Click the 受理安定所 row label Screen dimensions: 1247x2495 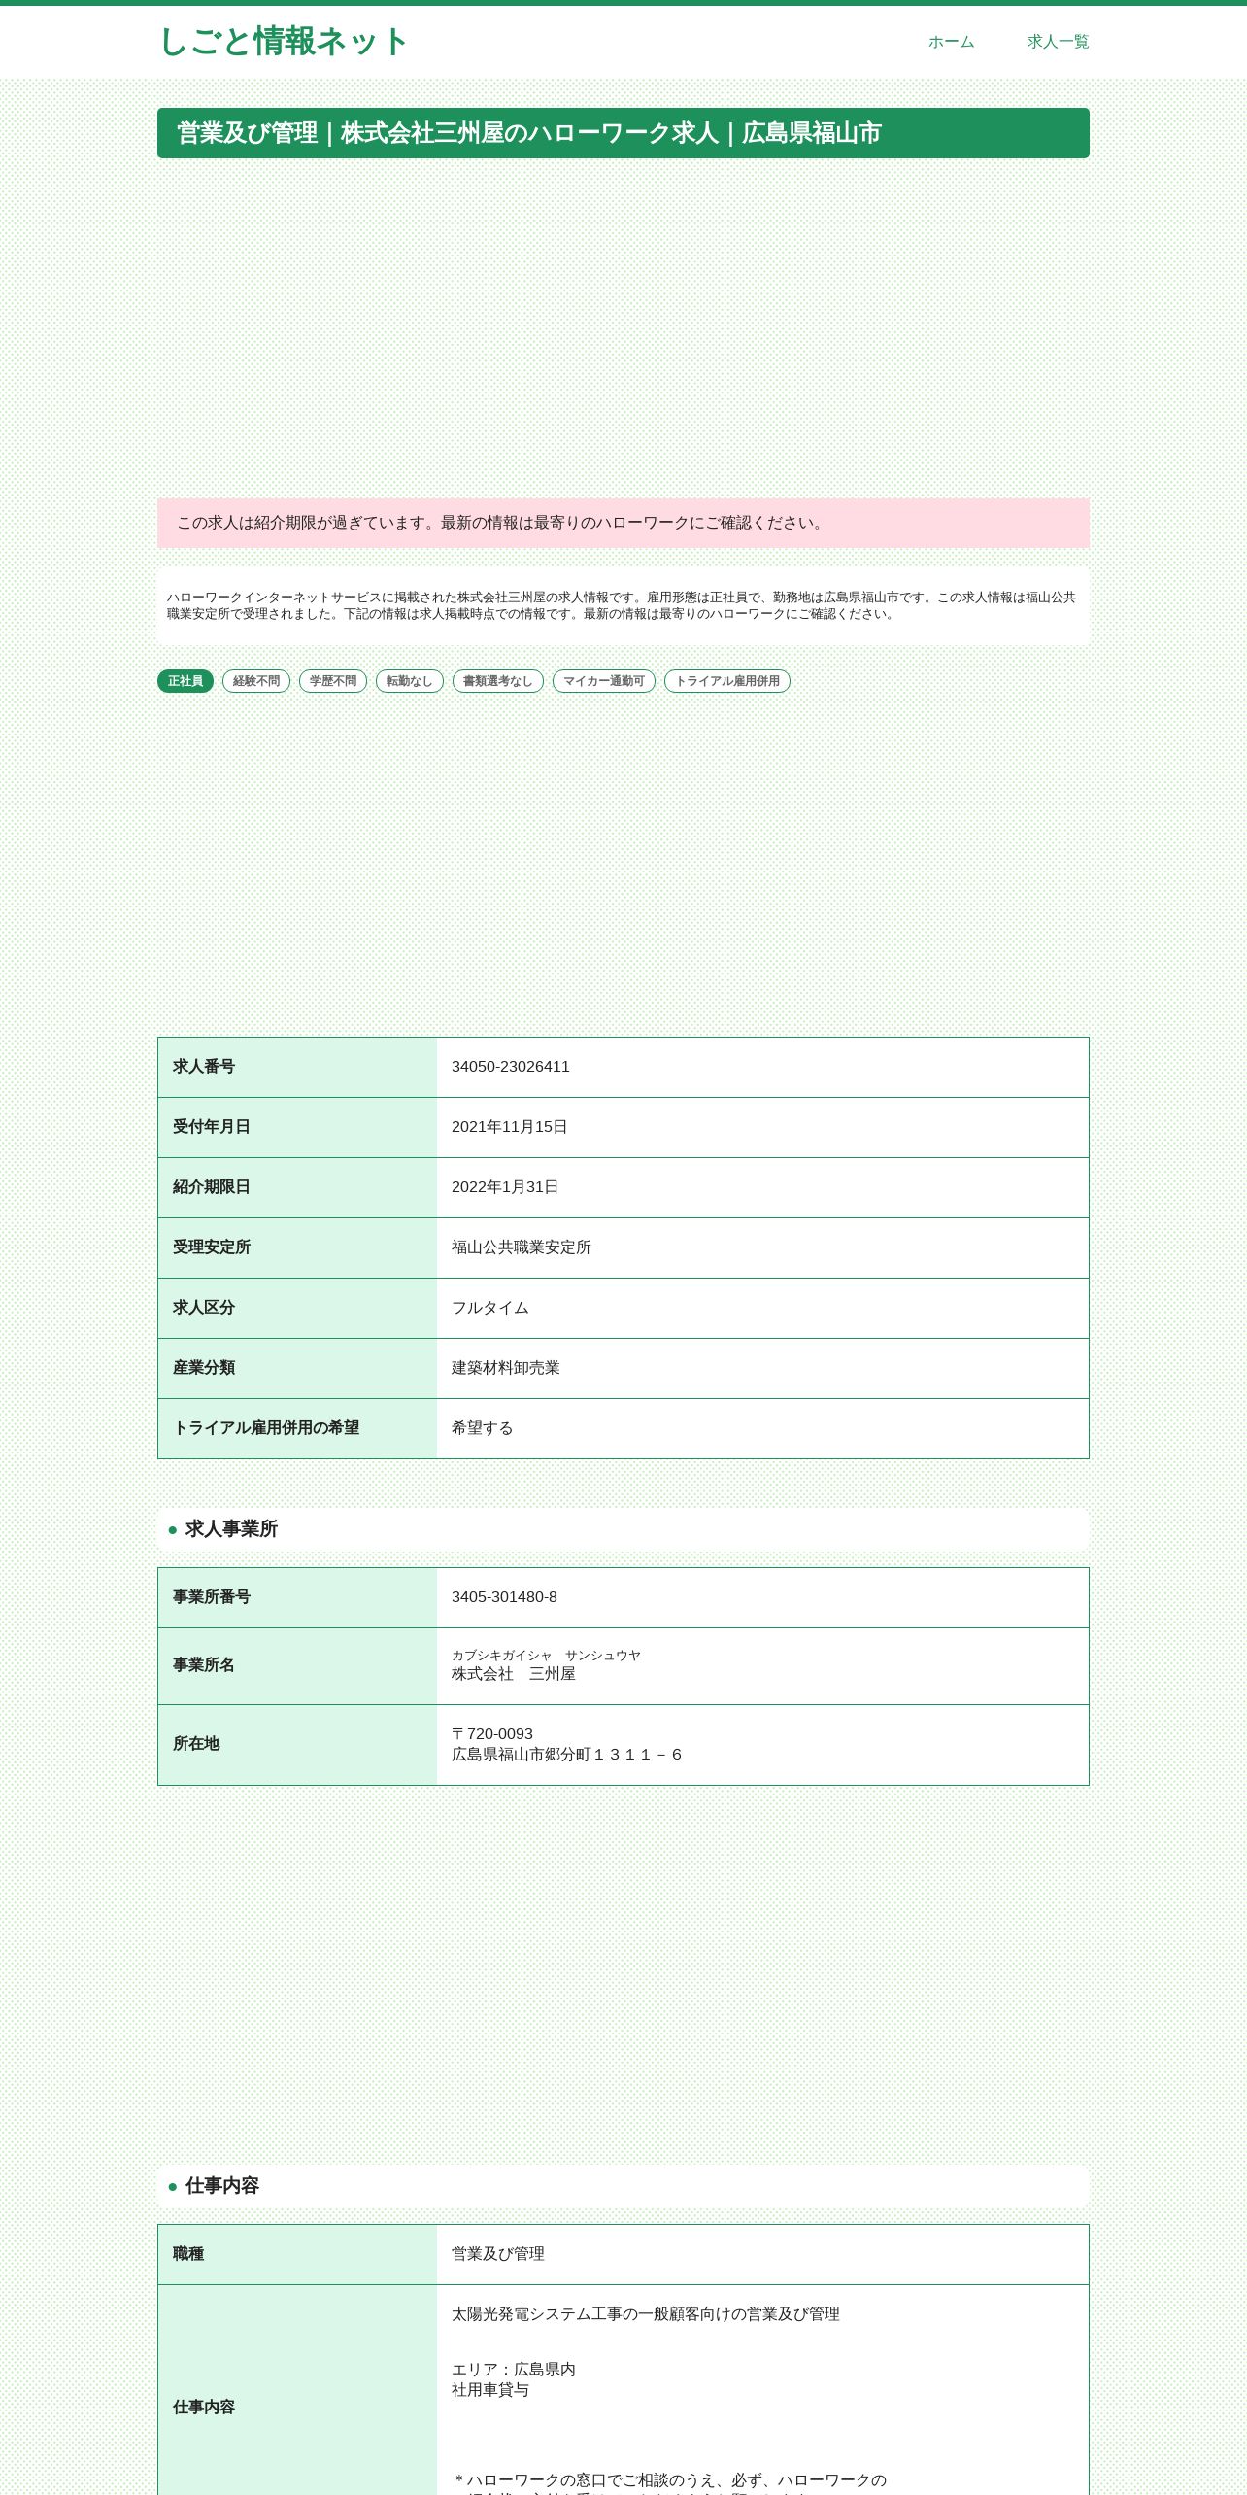pyautogui.click(x=212, y=1247)
